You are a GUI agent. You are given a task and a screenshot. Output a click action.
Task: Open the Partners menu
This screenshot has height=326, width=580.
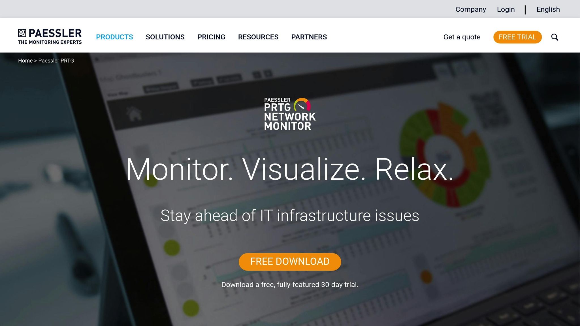coord(309,37)
